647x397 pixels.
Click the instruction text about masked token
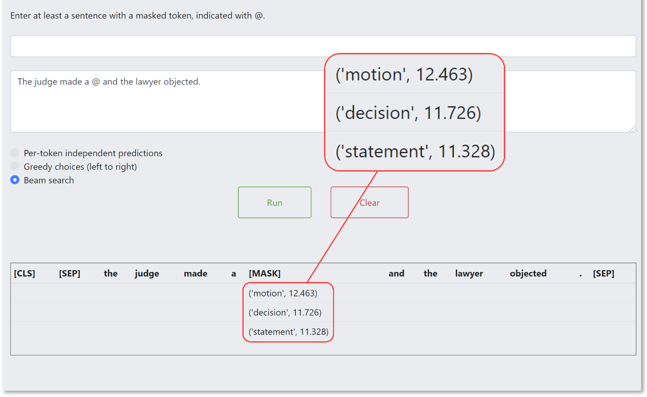click(138, 15)
